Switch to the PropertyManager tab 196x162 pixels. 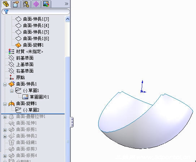click(x=16, y=4)
